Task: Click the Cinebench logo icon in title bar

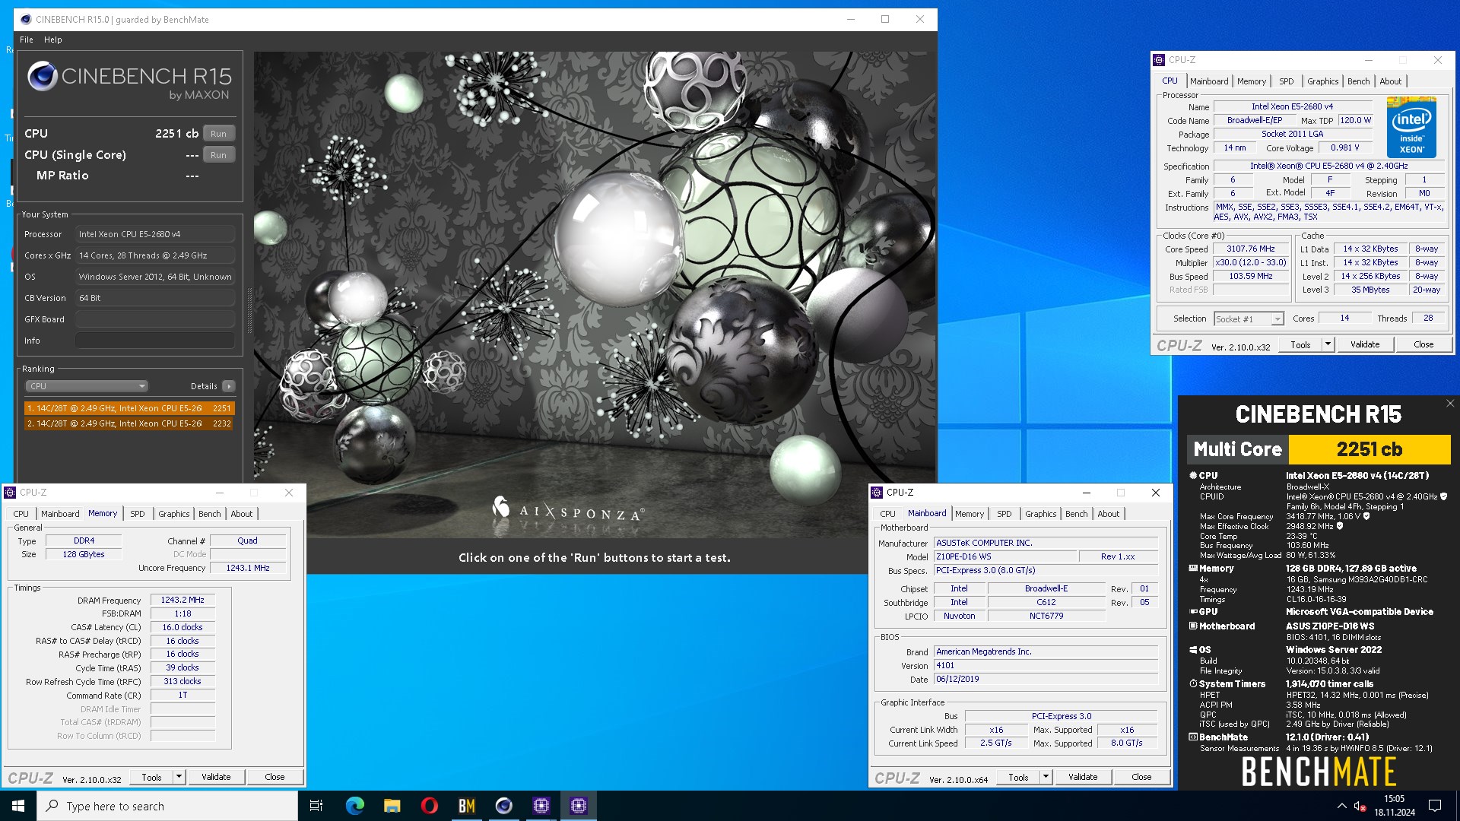Action: tap(25, 20)
